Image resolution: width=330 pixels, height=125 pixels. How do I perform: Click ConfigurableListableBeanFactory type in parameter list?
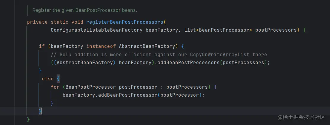click(97, 30)
